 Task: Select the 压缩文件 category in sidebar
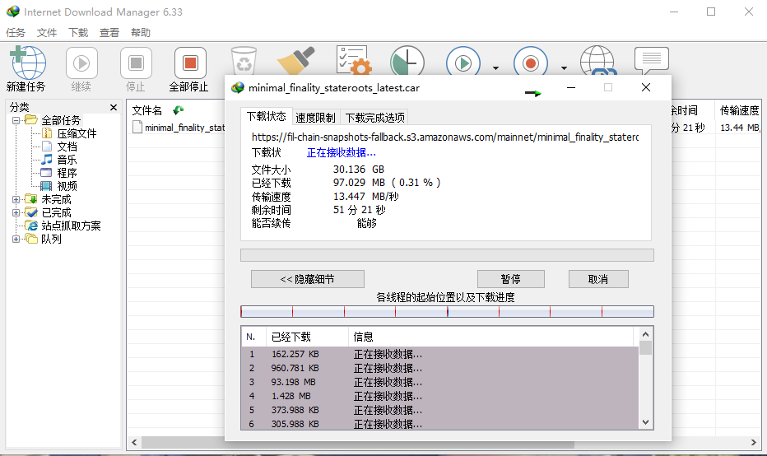[77, 133]
